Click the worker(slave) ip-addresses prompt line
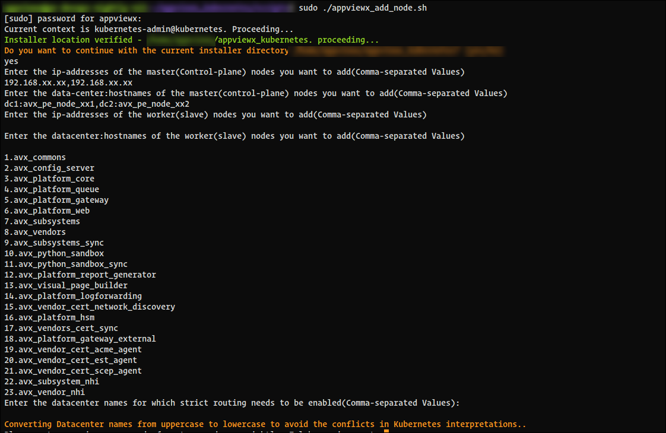This screenshot has width=666, height=433. (x=215, y=114)
